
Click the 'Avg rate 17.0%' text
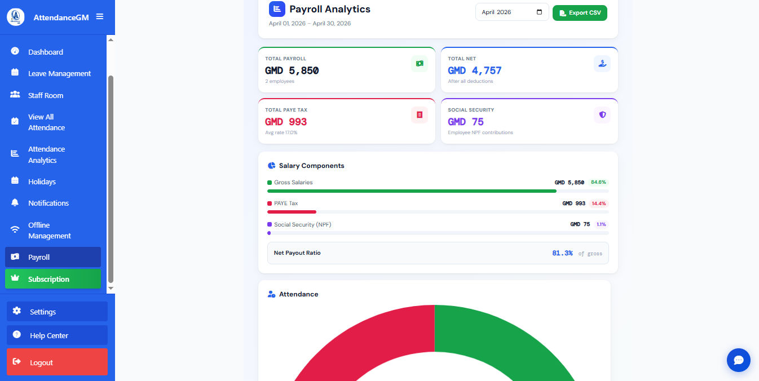281,132
